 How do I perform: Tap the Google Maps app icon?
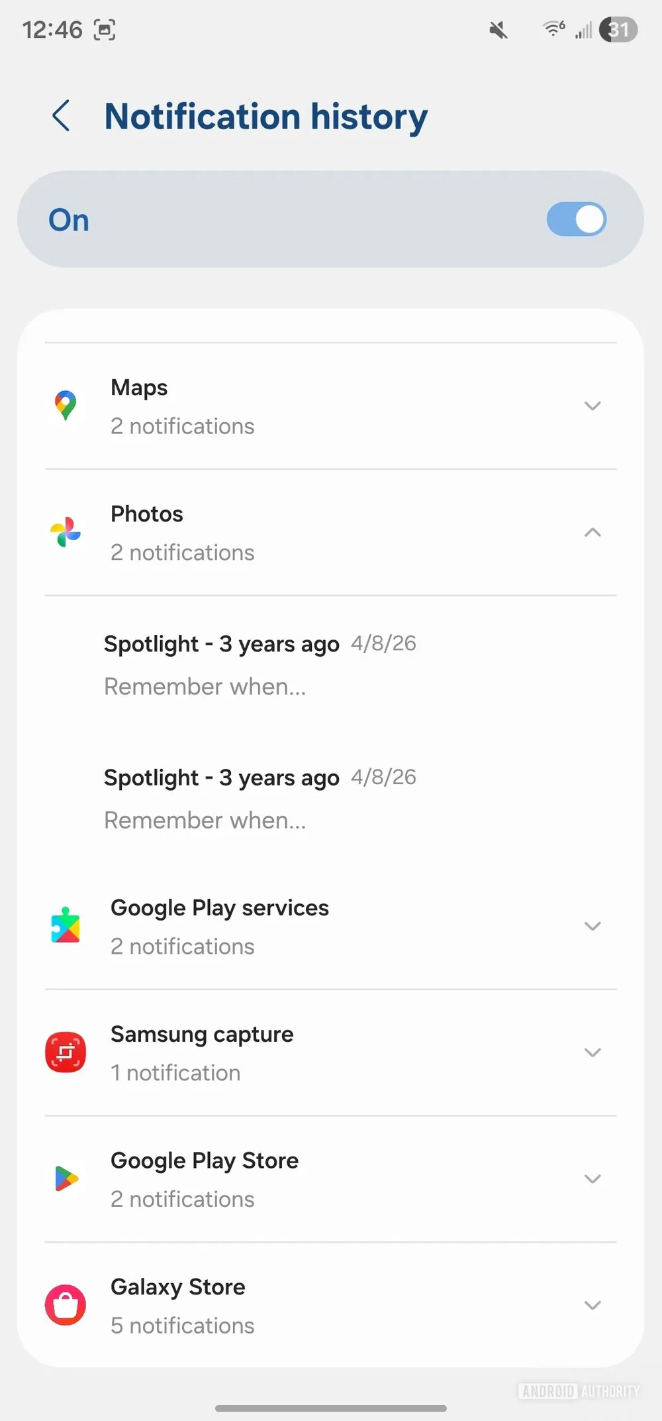[65, 406]
